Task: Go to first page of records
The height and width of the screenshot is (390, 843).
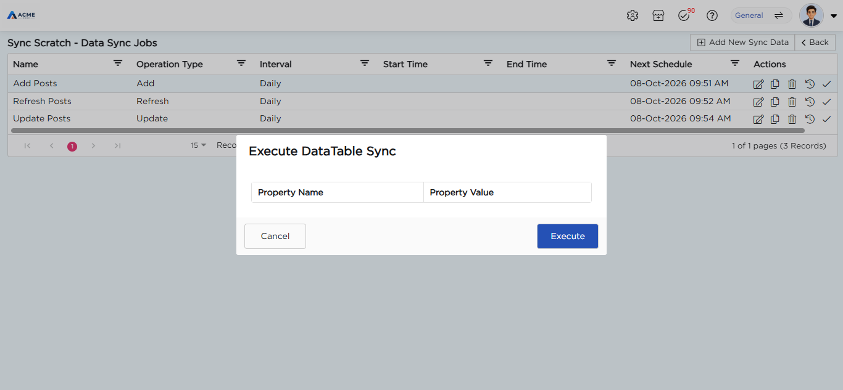Action: [x=27, y=146]
